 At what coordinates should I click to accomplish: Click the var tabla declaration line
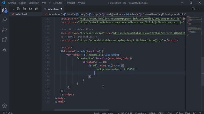pyautogui.click(x=93, y=55)
